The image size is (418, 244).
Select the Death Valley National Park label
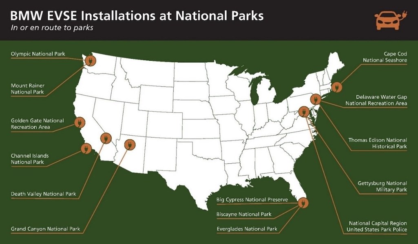point(44,194)
